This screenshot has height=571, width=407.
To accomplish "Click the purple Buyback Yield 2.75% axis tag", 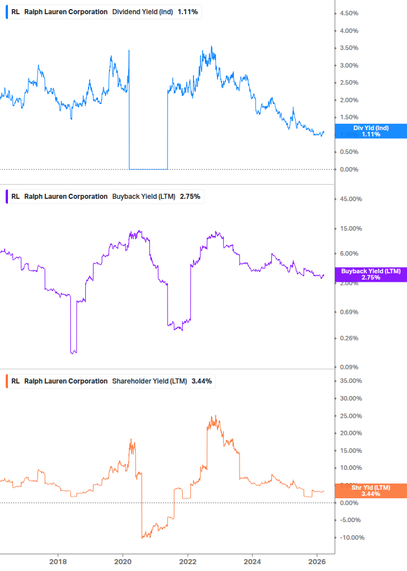I will pos(371,274).
